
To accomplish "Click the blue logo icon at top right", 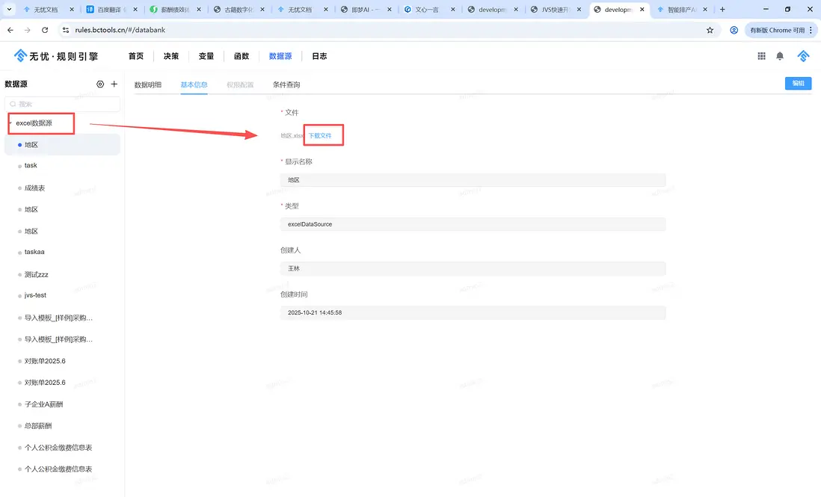I will [802, 55].
